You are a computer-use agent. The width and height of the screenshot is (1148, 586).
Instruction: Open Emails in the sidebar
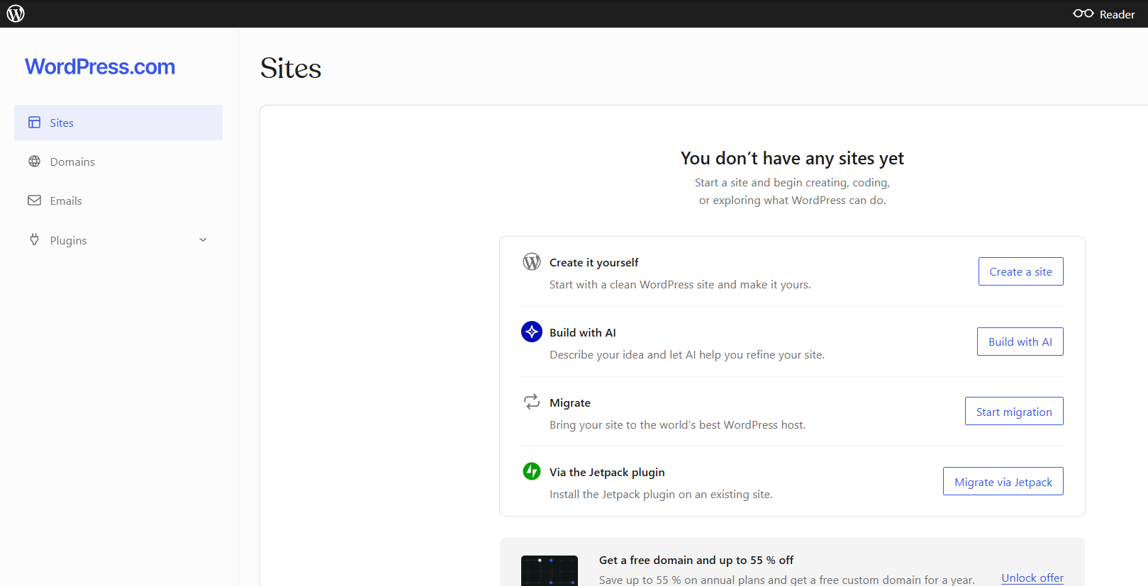[x=118, y=201]
